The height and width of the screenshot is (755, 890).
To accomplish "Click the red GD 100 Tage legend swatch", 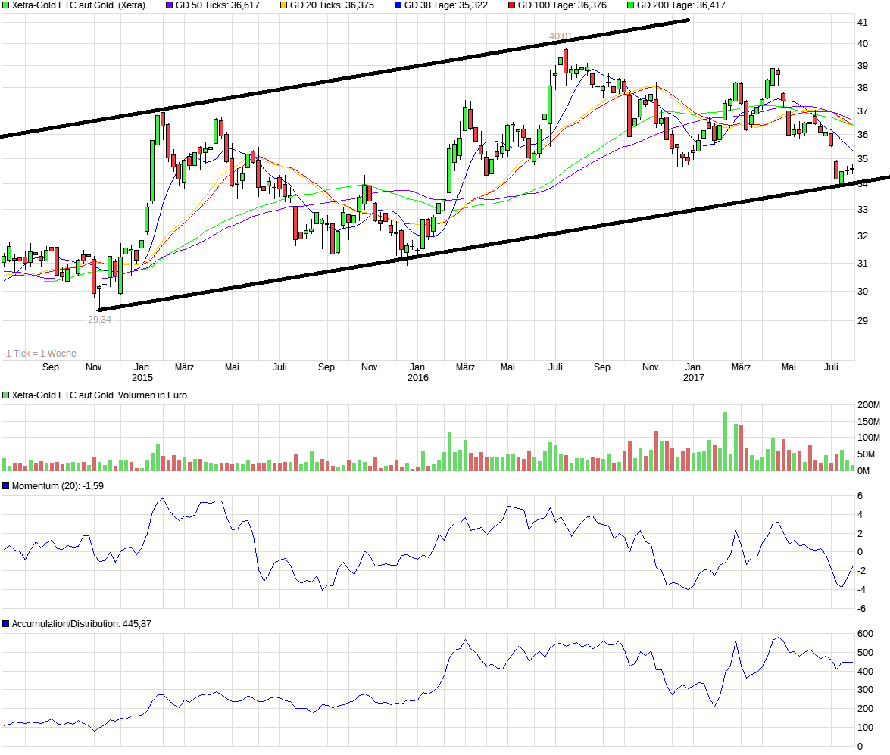I will tap(511, 5).
